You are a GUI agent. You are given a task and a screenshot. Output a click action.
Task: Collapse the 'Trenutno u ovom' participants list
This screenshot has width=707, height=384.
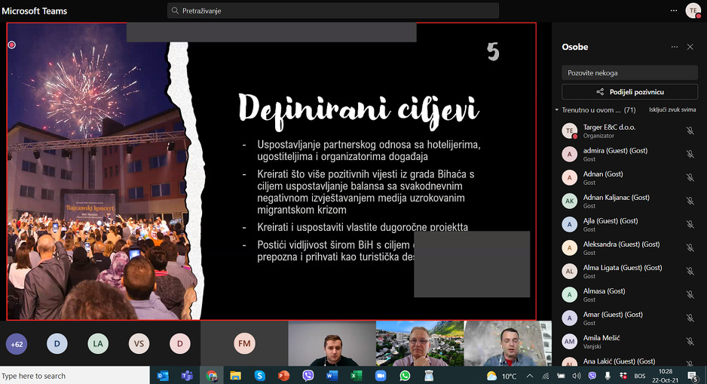pos(557,110)
